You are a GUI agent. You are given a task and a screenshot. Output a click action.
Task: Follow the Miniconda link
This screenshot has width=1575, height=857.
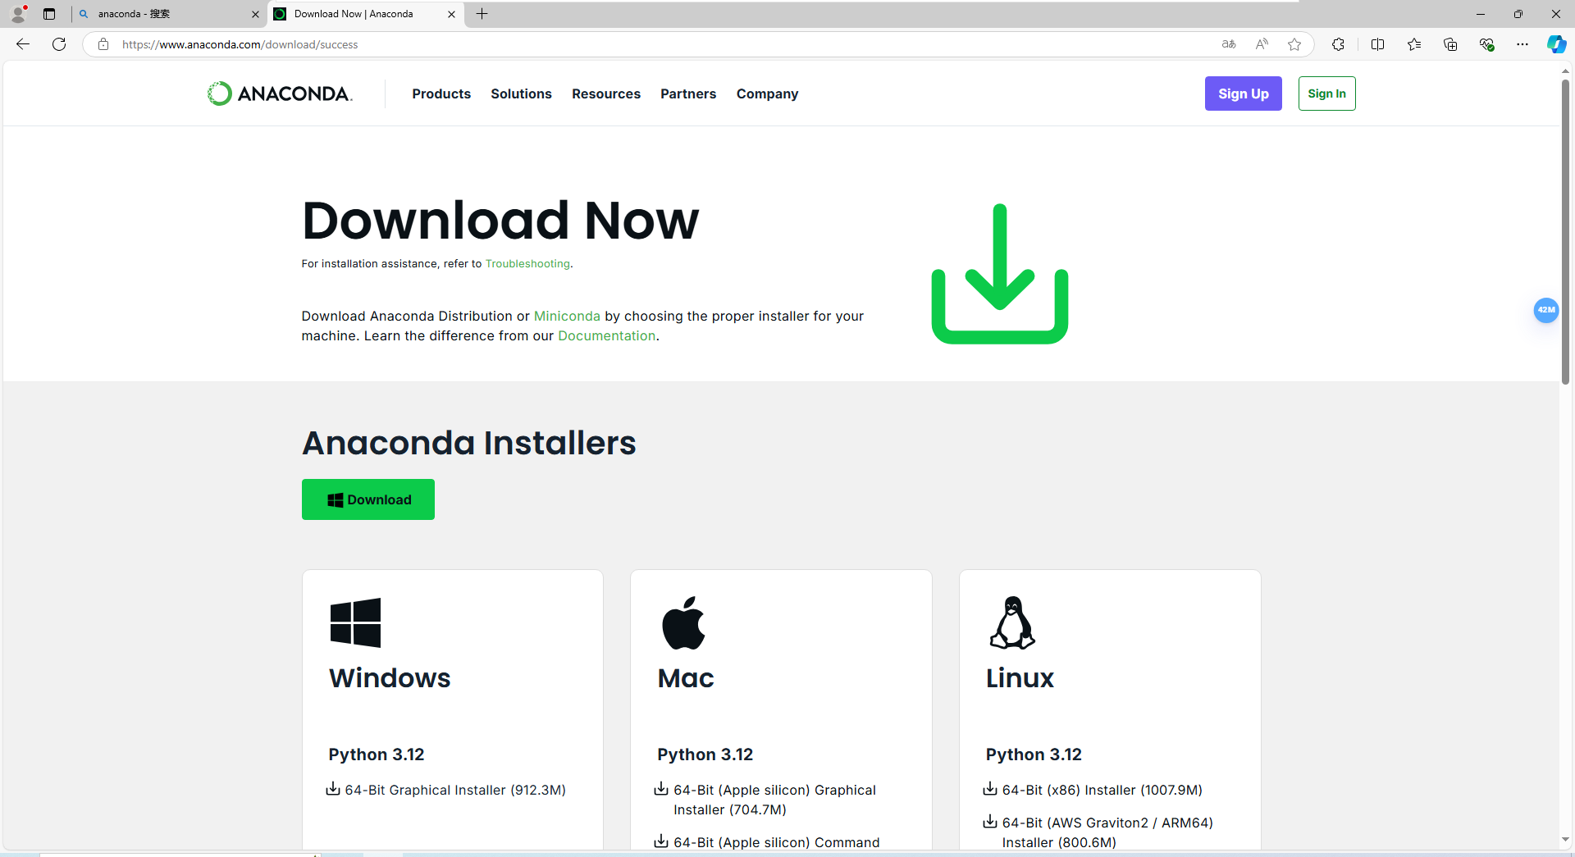click(567, 317)
